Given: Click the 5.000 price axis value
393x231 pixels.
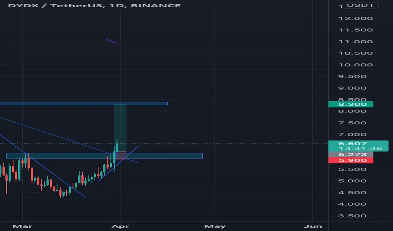Looking at the screenshot, I should coord(353,181).
